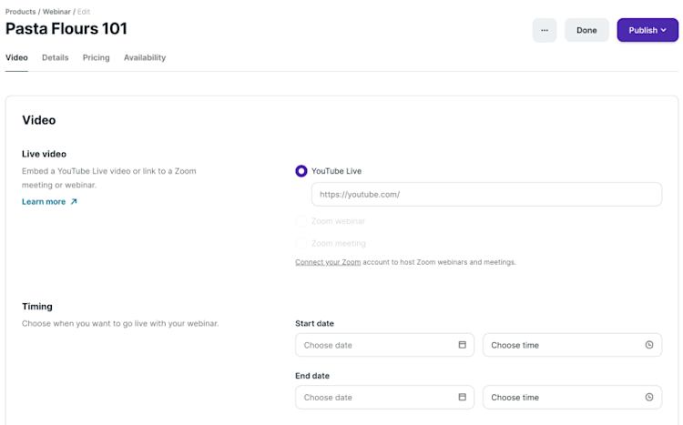Click the Done button
Image resolution: width=683 pixels, height=425 pixels.
pos(586,30)
